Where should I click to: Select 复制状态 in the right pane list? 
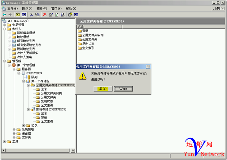point(88,44)
